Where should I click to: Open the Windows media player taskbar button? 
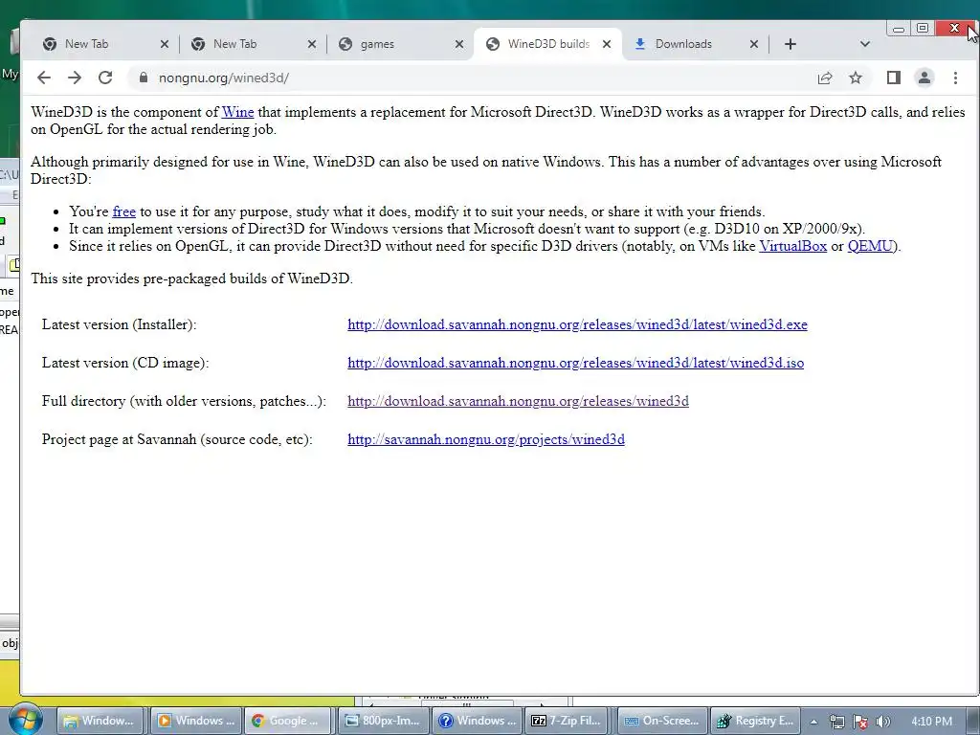(195, 721)
